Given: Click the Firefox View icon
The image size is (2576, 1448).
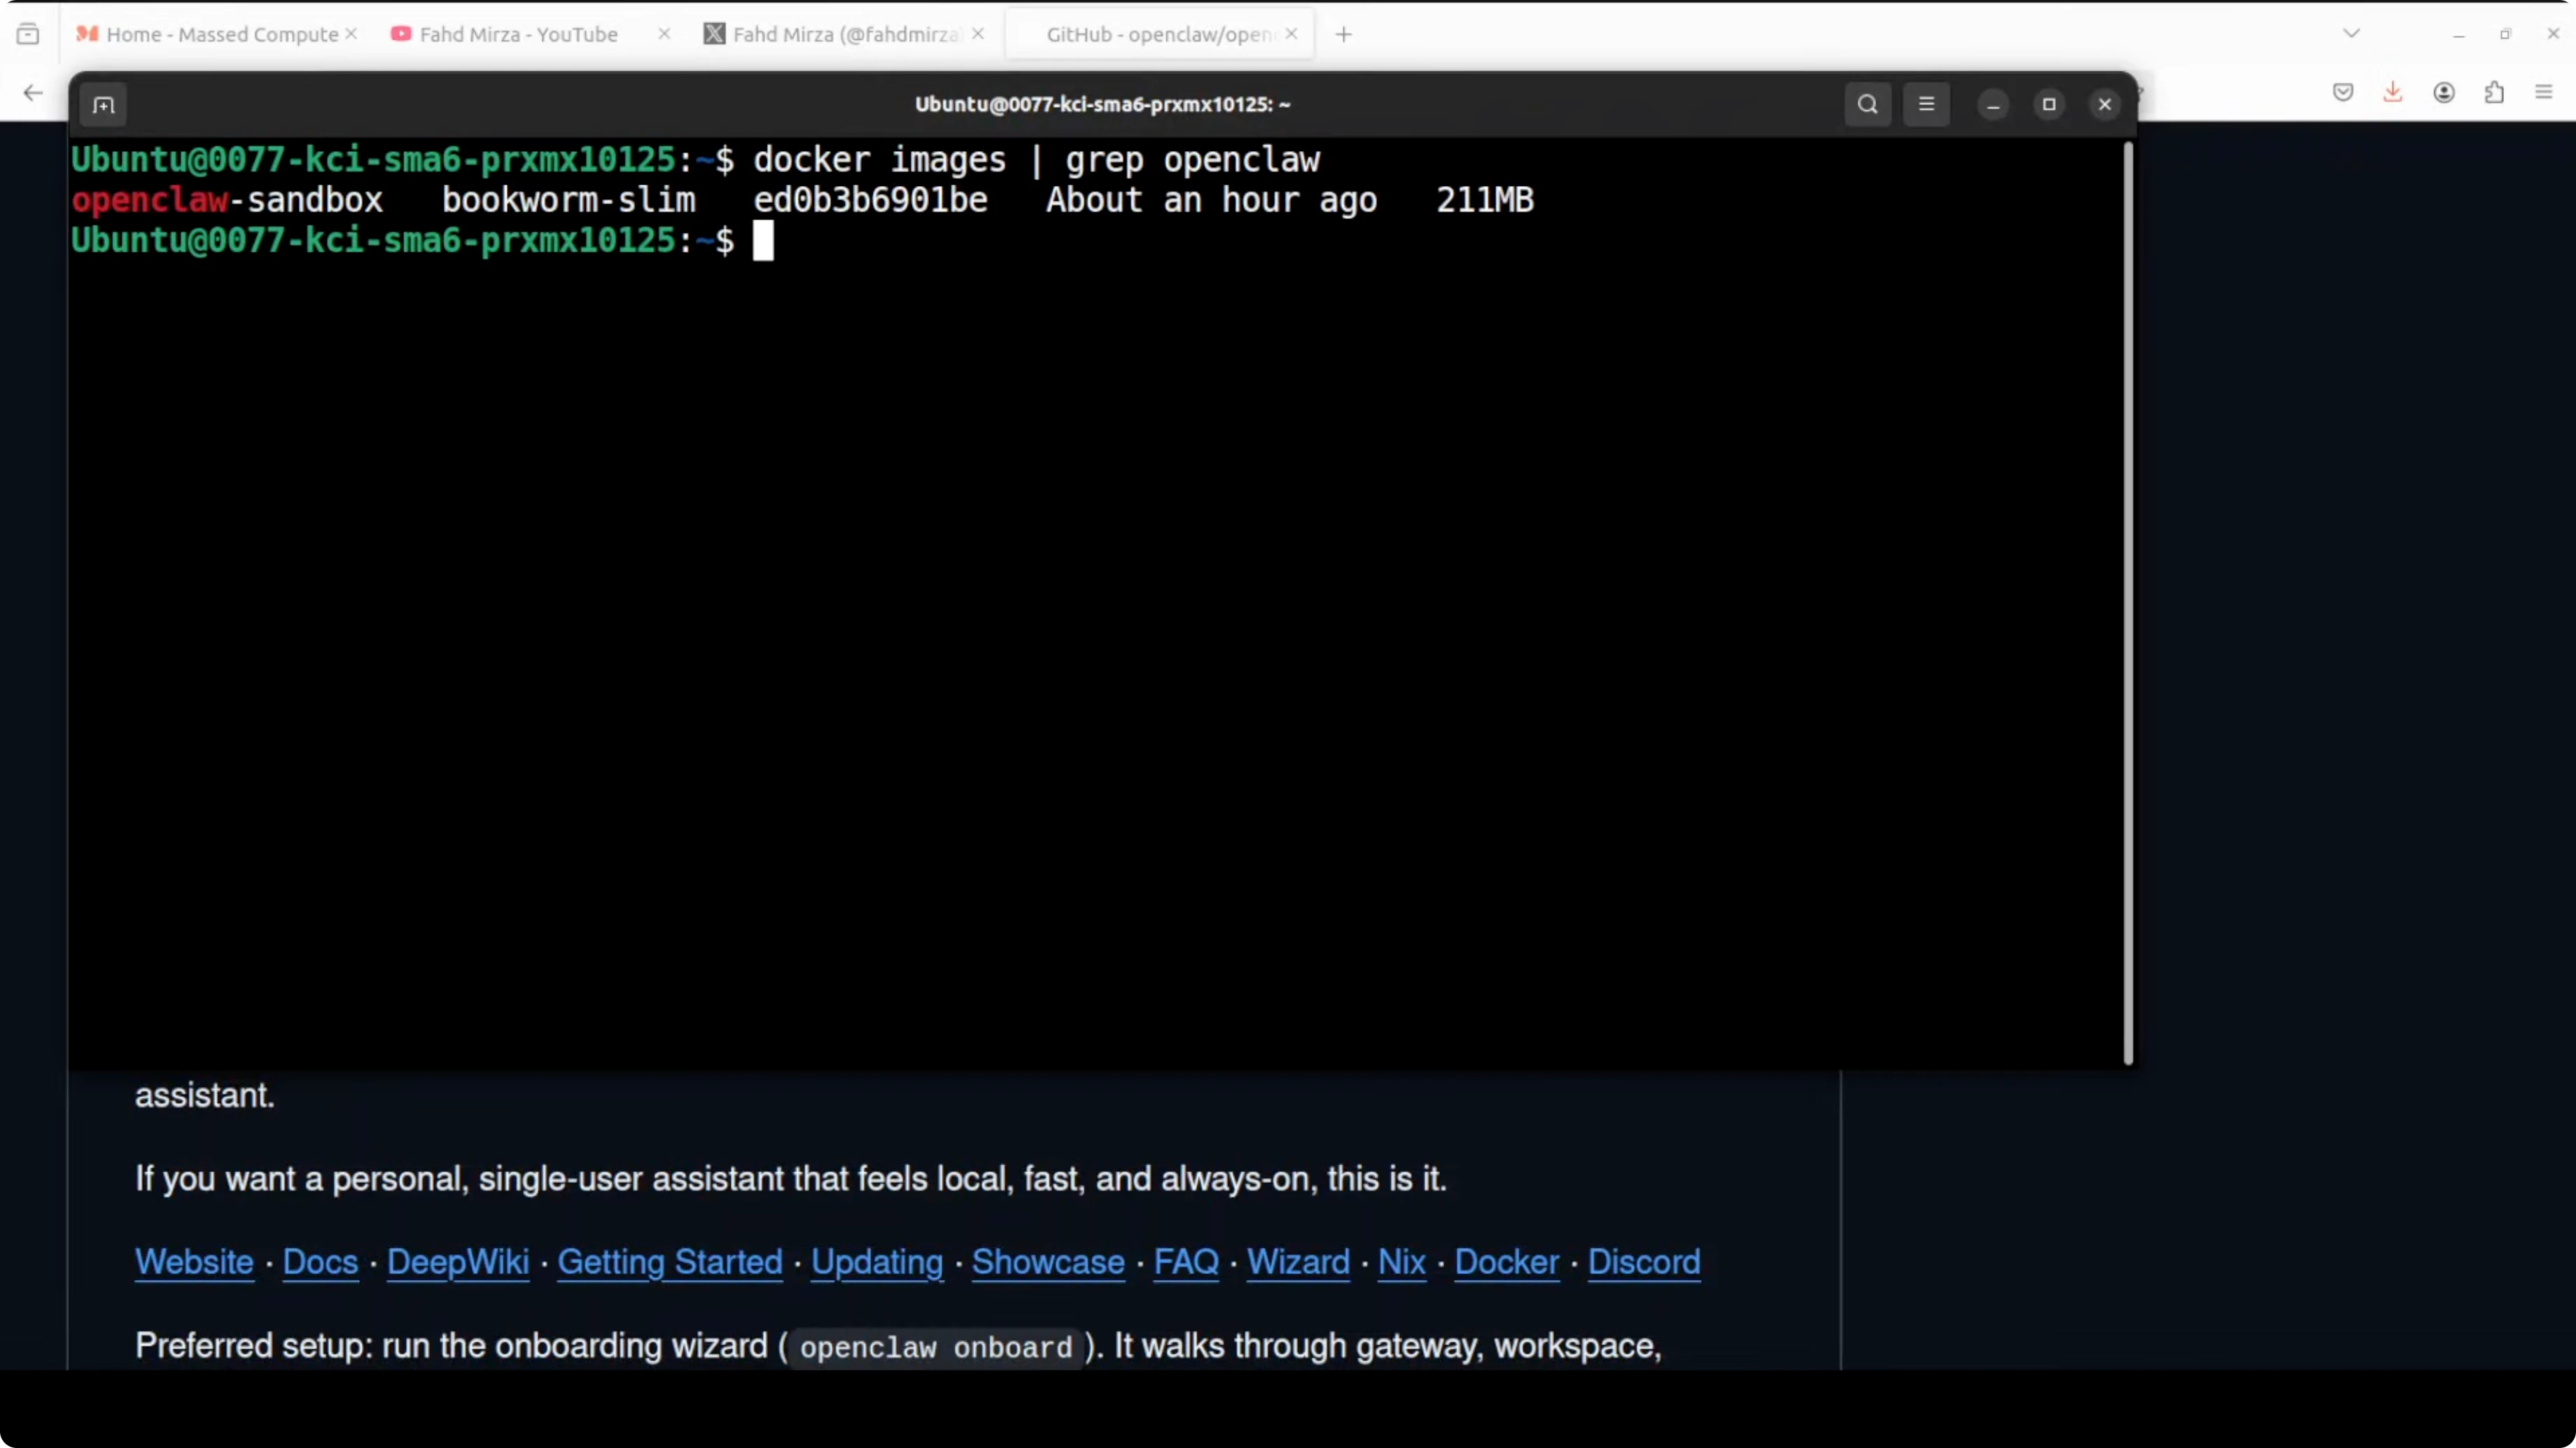Looking at the screenshot, I should click(28, 34).
